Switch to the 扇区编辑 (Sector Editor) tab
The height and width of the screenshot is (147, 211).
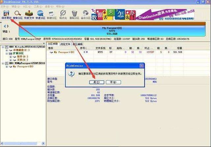(77, 44)
